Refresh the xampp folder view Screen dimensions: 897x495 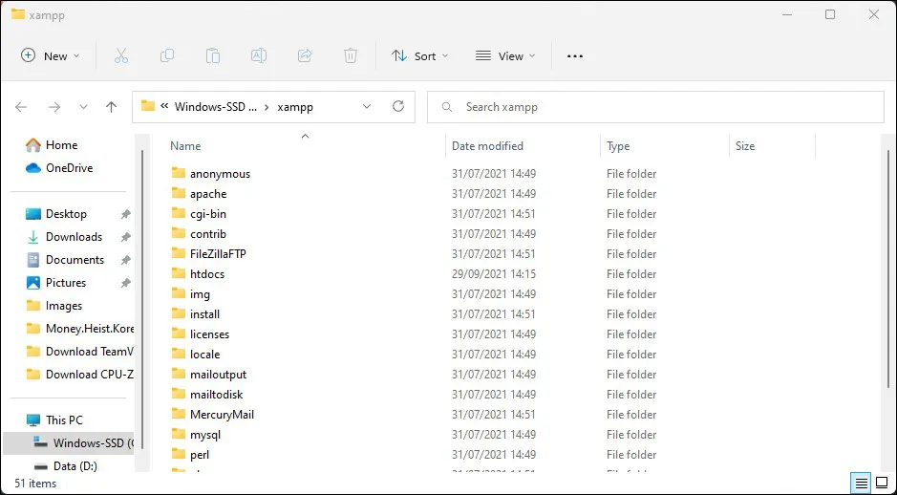point(398,106)
